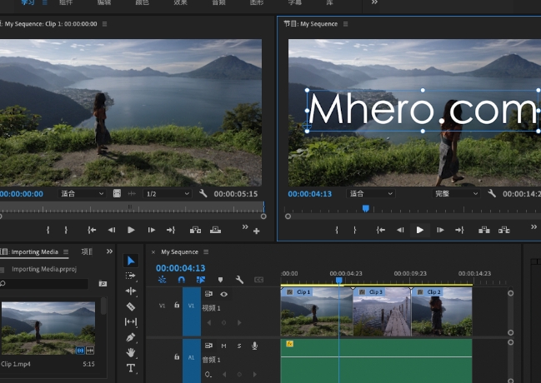Mark Out point in Program monitor
This screenshot has height=383, width=541.
click(354, 230)
